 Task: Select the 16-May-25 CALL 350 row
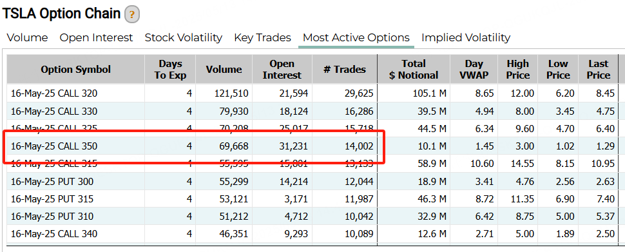[312, 146]
